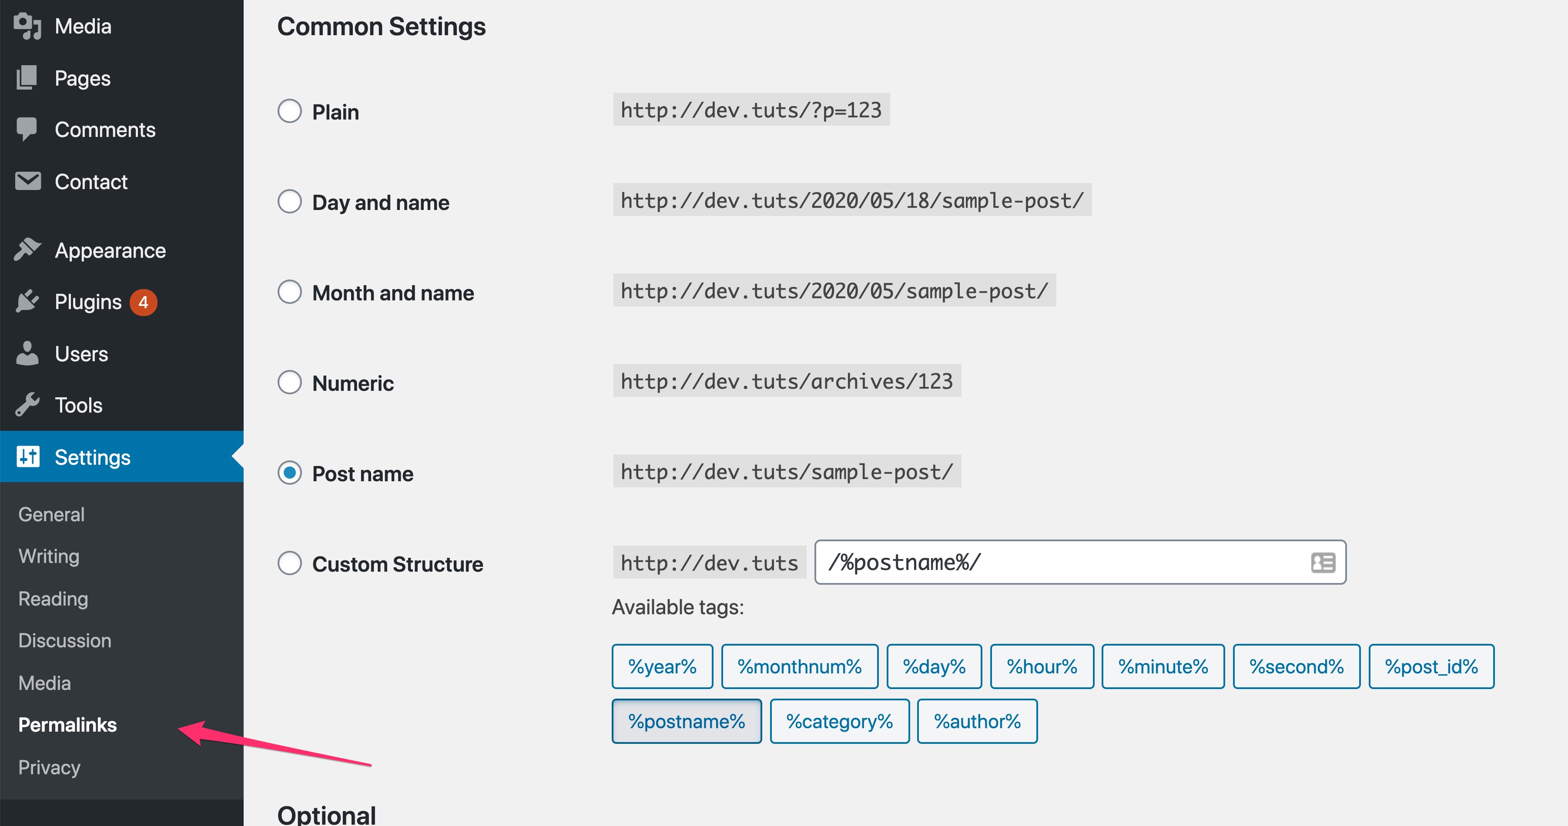1568x826 pixels.
Task: Click the Settings sliders icon
Action: pos(28,456)
